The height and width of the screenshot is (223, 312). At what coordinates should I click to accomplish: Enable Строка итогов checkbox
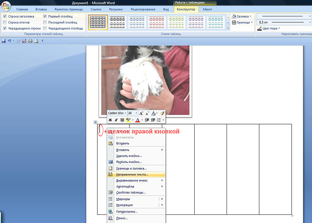coord(5,22)
